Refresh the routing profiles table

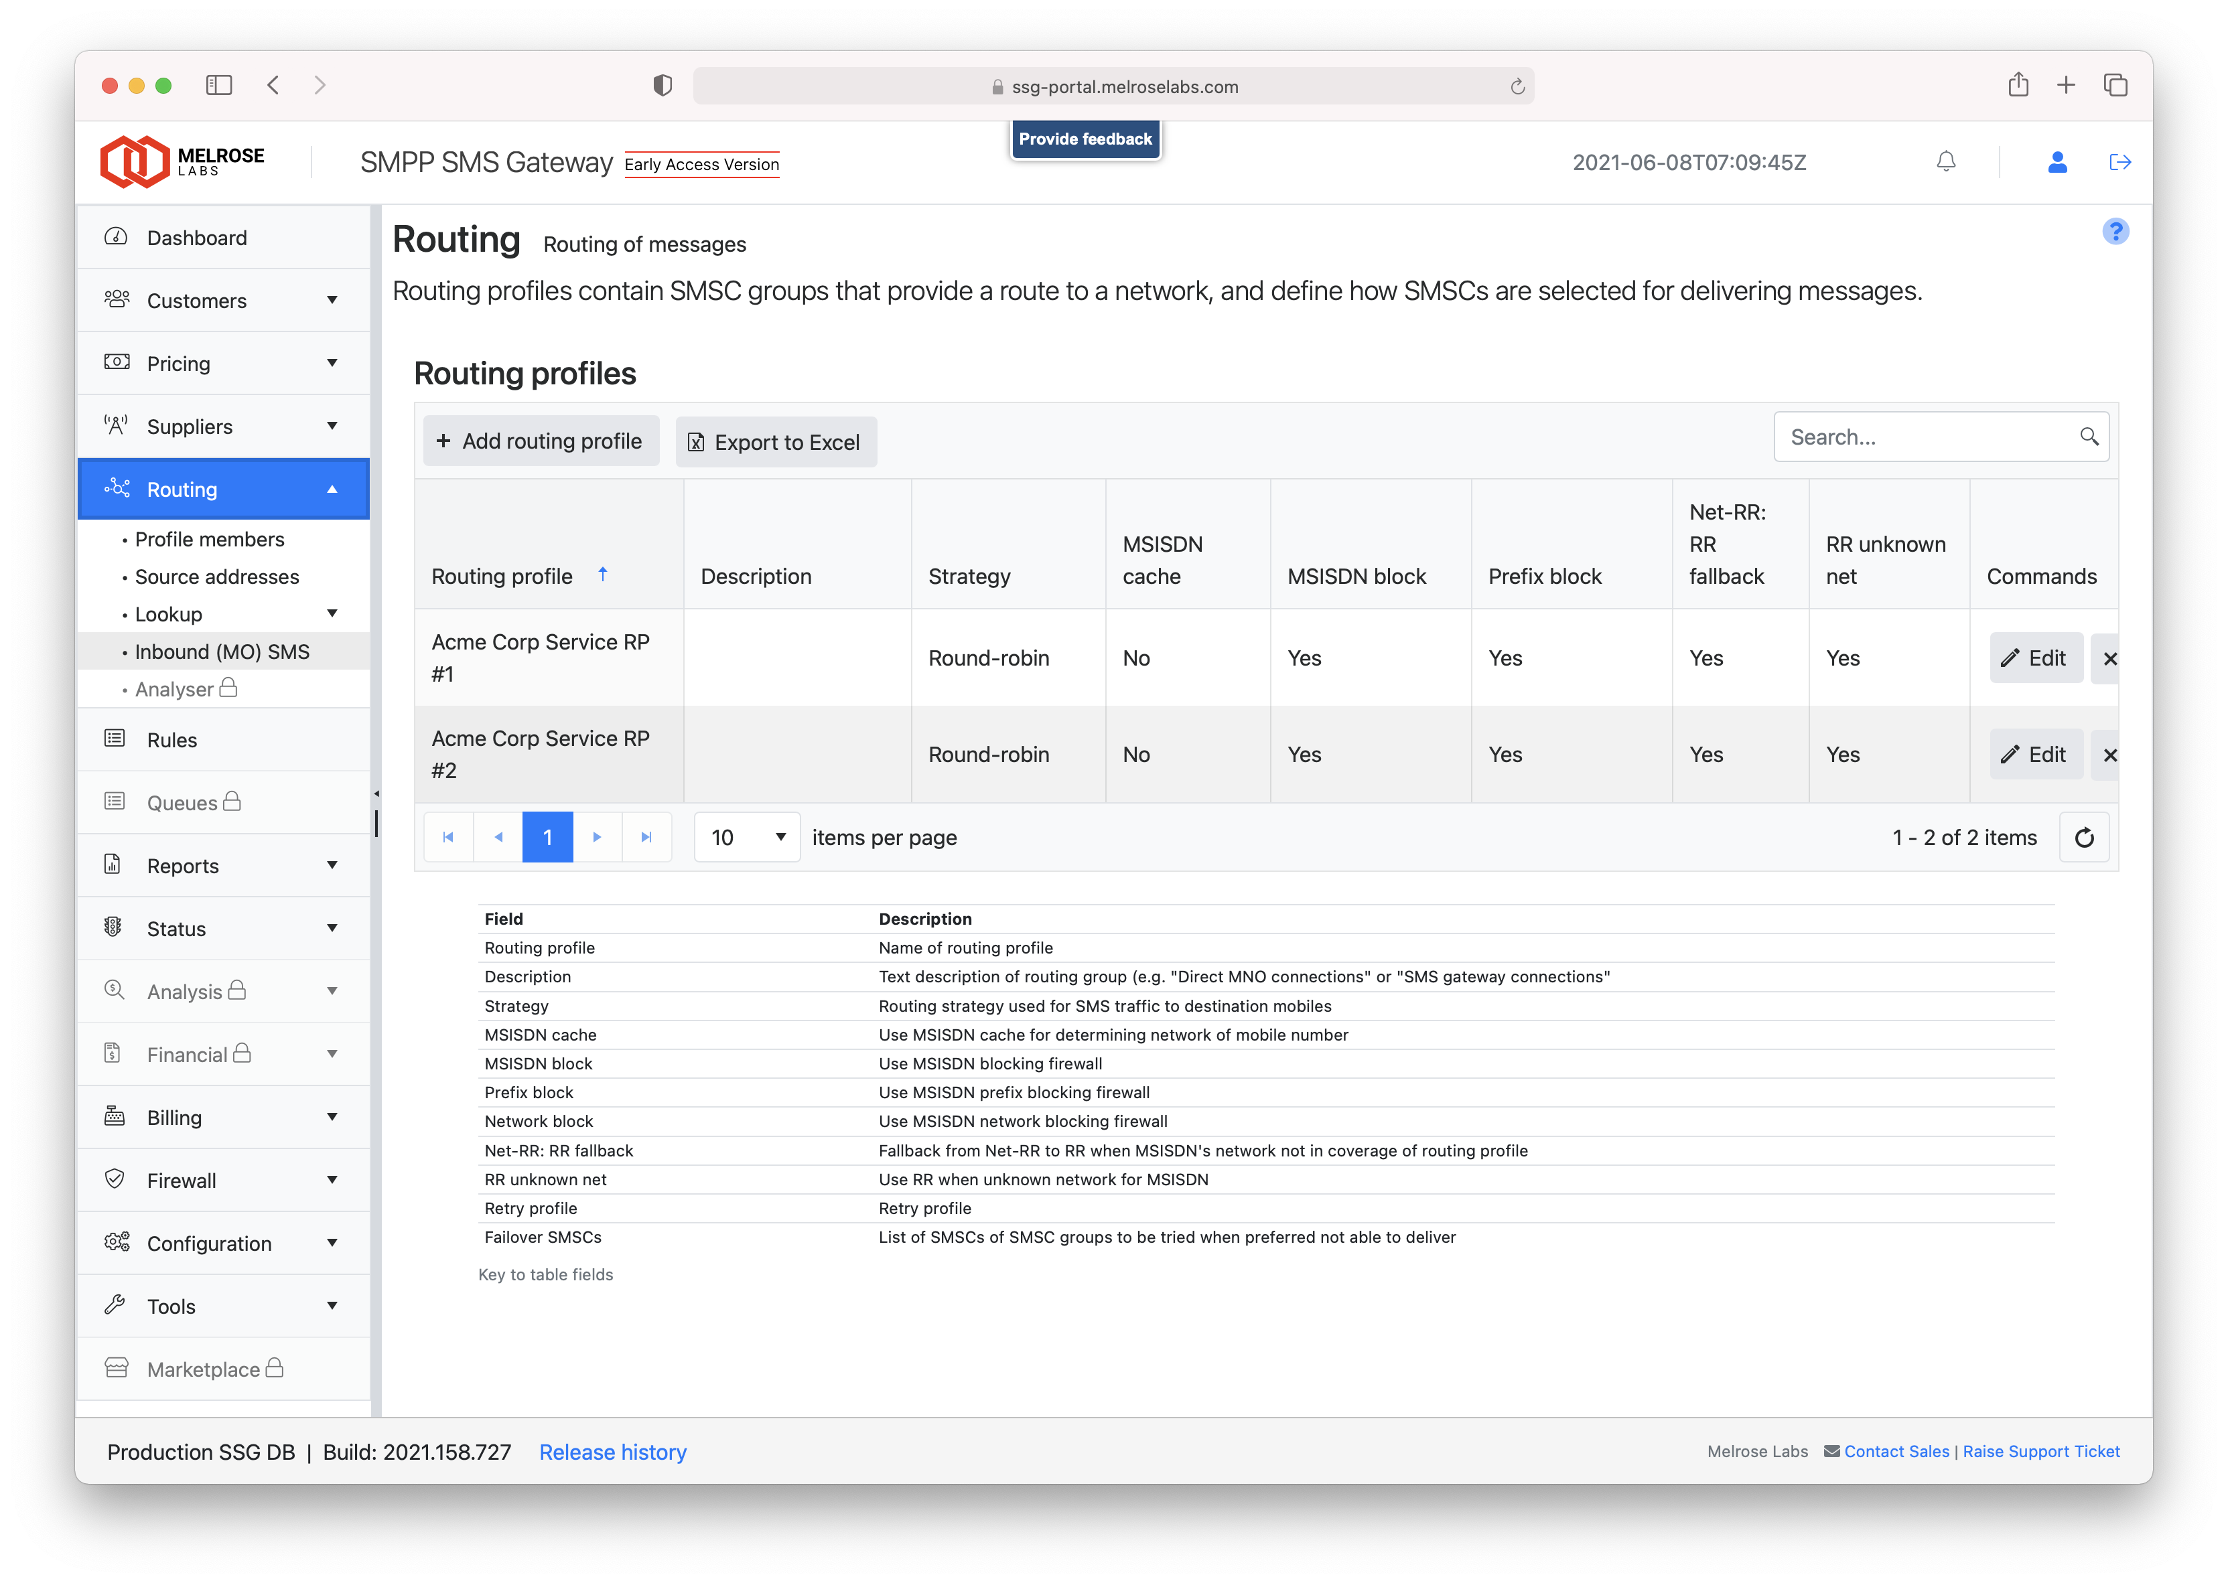tap(2084, 837)
